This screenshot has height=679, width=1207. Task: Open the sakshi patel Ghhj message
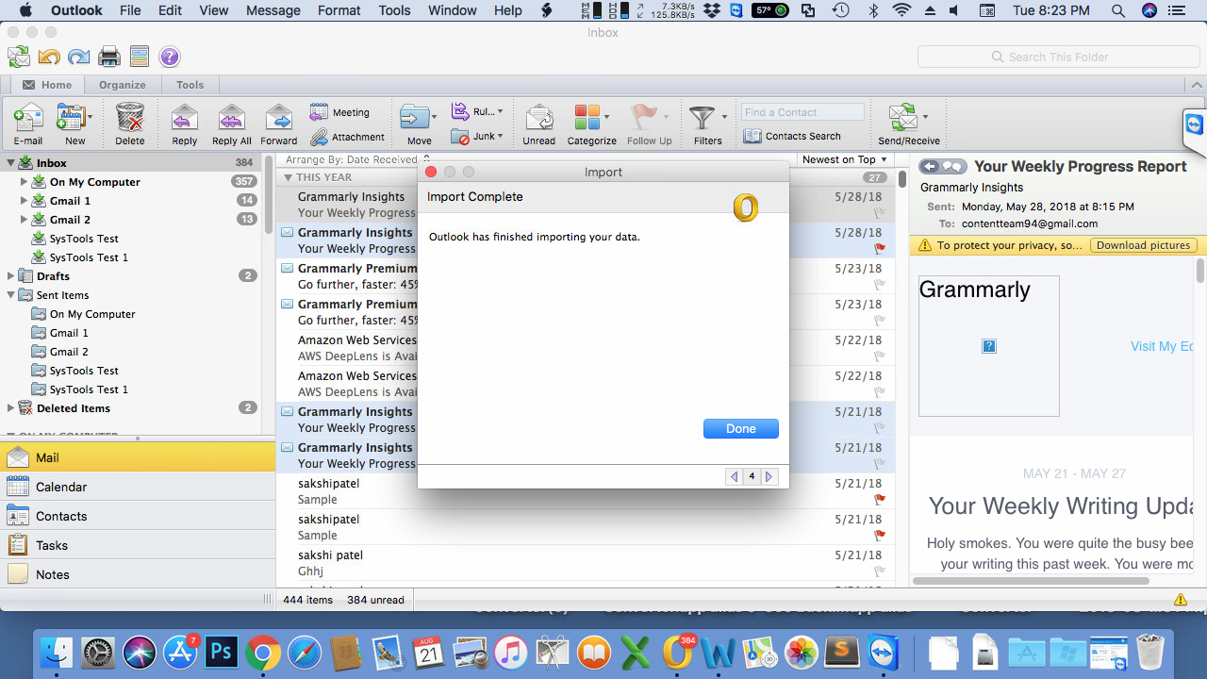pyautogui.click(x=585, y=563)
